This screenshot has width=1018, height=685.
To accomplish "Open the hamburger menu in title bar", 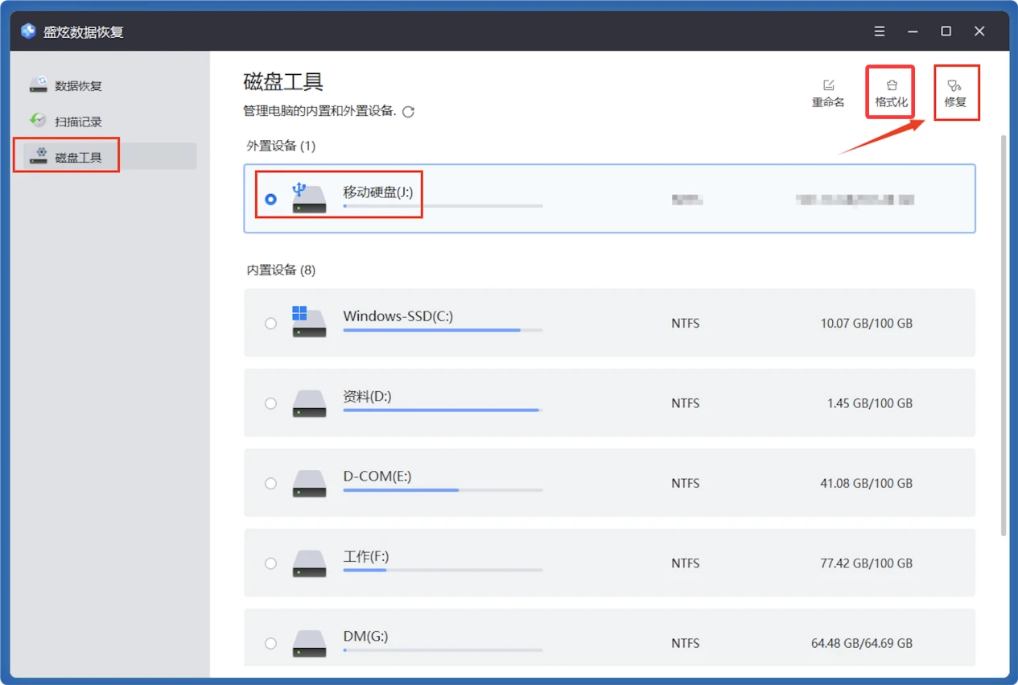I will pyautogui.click(x=880, y=31).
